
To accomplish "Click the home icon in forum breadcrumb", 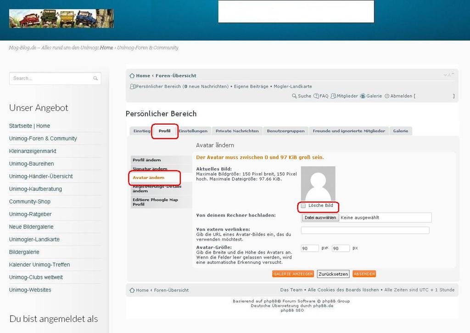I will click(132, 76).
